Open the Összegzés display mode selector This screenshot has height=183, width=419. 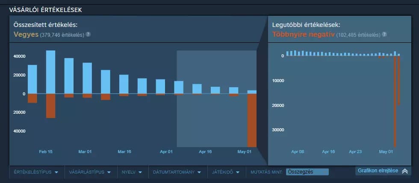coord(307,172)
